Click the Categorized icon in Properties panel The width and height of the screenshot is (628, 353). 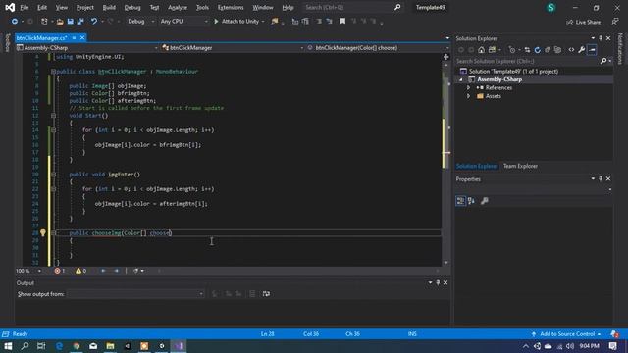pyautogui.click(x=460, y=201)
